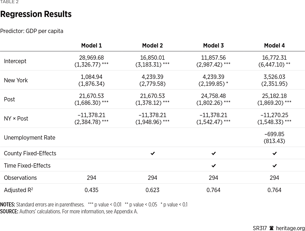Click the Intercept row label
305x231 pixels.
[x=15, y=61]
